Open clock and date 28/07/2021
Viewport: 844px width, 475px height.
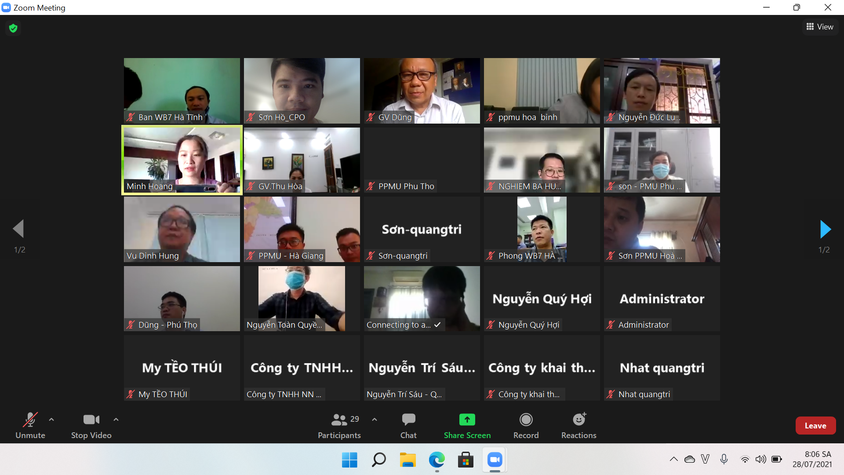click(812, 460)
